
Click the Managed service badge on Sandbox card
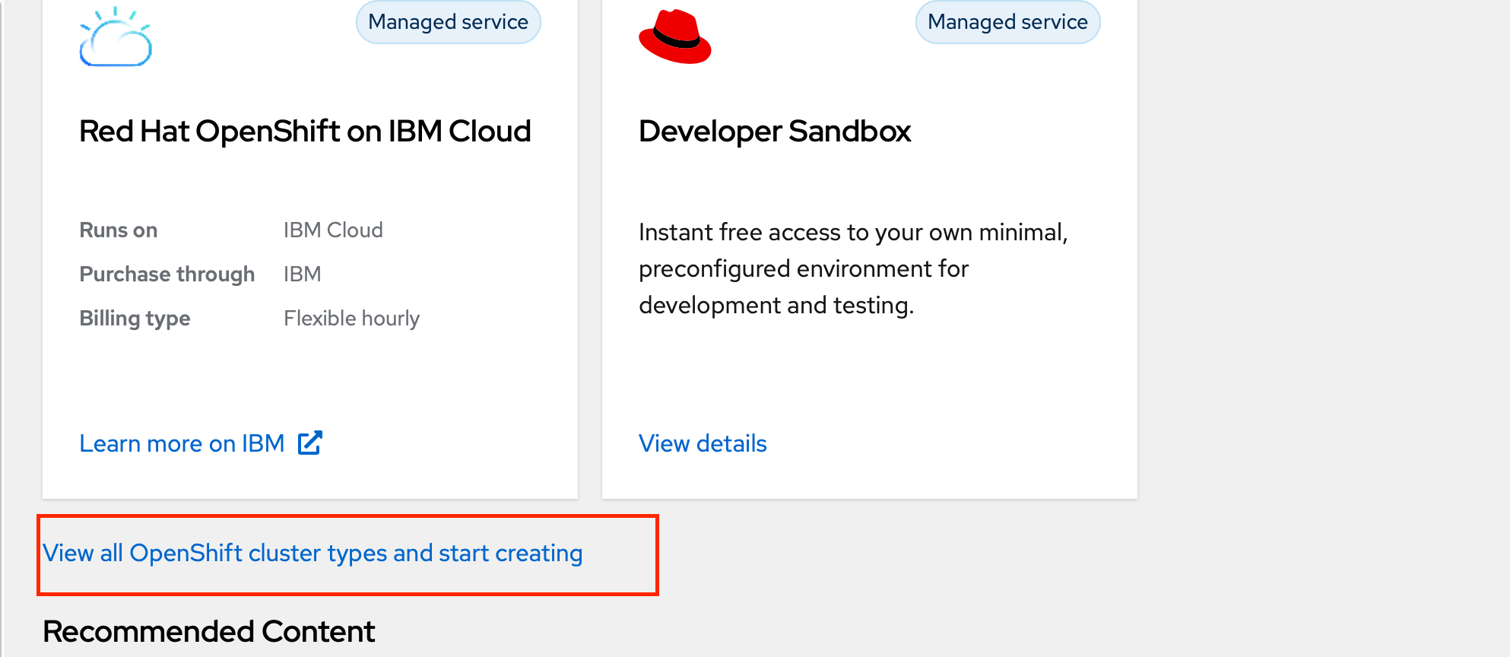coord(1007,22)
